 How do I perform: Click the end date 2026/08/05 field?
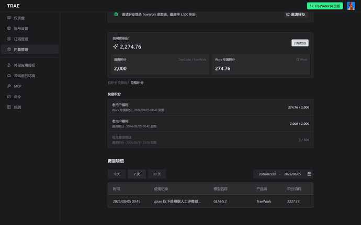point(292,174)
